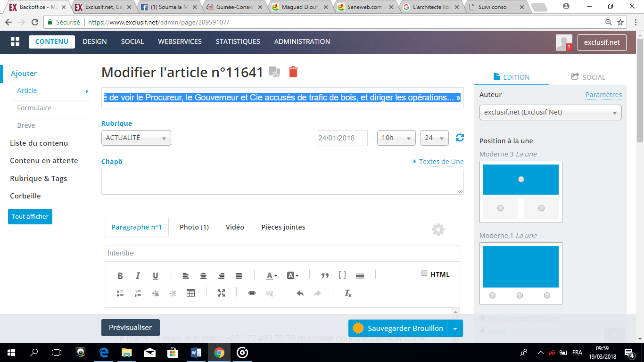Enable the HTML checkbox
Image resolution: width=644 pixels, height=362 pixels.
click(x=424, y=273)
